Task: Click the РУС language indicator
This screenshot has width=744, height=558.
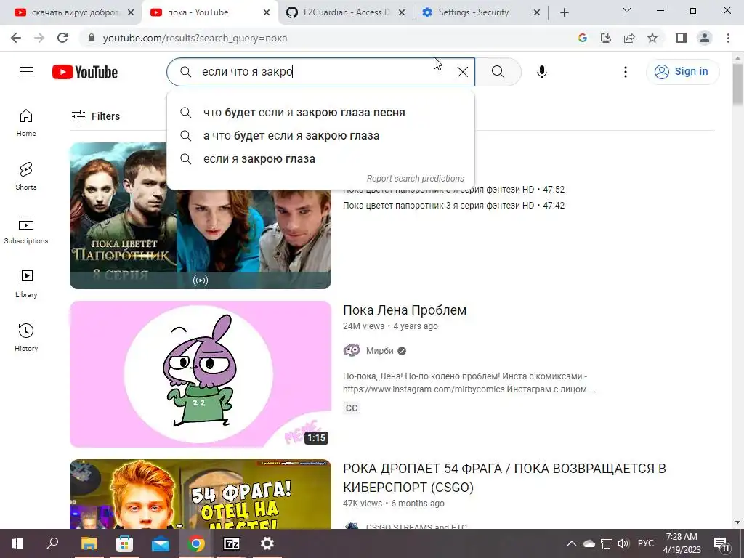Action: coord(645,543)
